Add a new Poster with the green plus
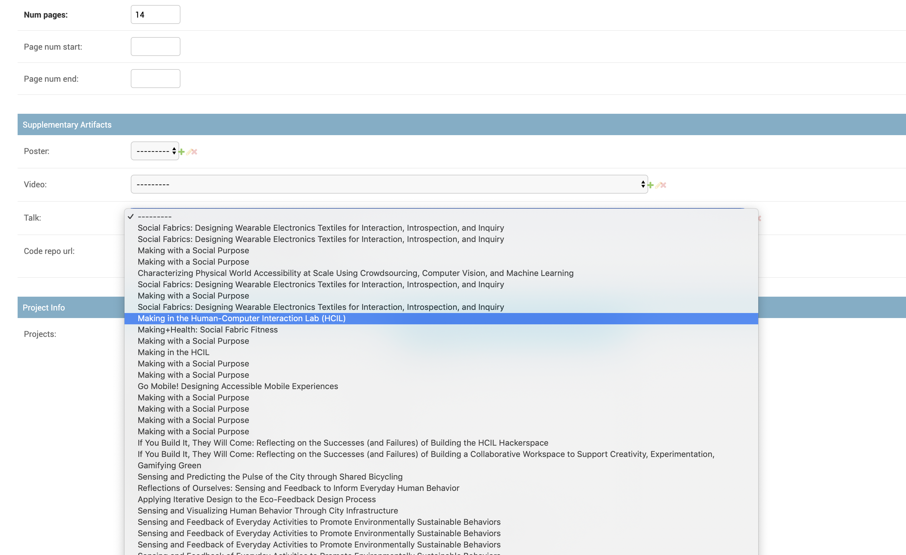 [x=182, y=151]
